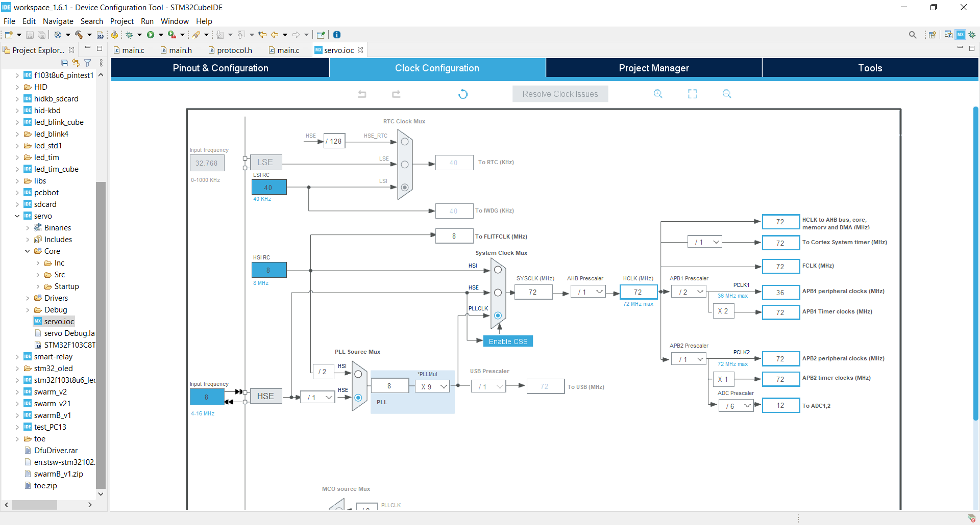The width and height of the screenshot is (980, 525).
Task: Switch to Pinout & Configuration tab
Action: tap(220, 68)
